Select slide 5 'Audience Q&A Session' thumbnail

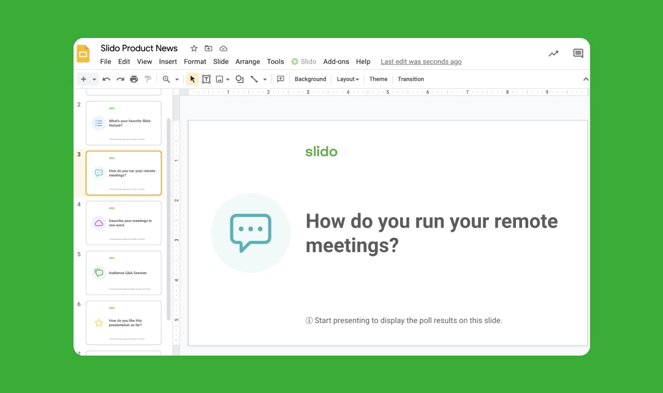click(123, 273)
